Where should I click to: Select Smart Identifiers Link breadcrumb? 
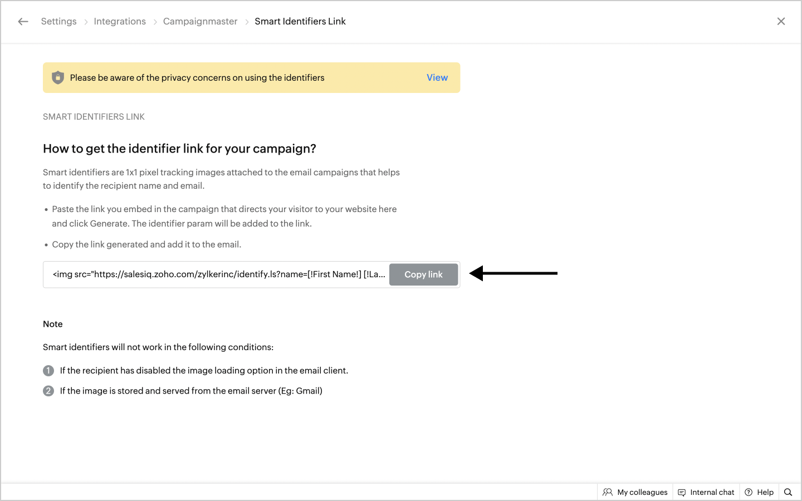[x=300, y=21]
